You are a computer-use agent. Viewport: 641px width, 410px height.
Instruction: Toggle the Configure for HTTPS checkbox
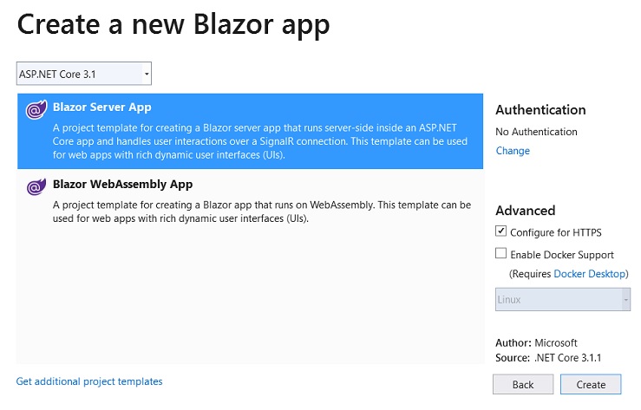tap(500, 231)
